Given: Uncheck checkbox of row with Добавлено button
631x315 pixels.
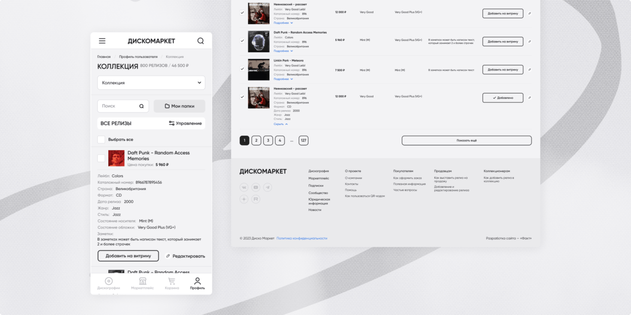Looking at the screenshot, I should 242,97.
